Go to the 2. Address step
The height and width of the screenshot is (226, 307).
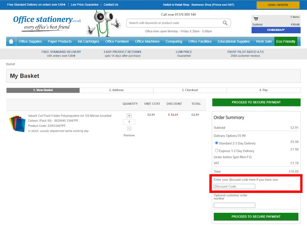coord(116,90)
